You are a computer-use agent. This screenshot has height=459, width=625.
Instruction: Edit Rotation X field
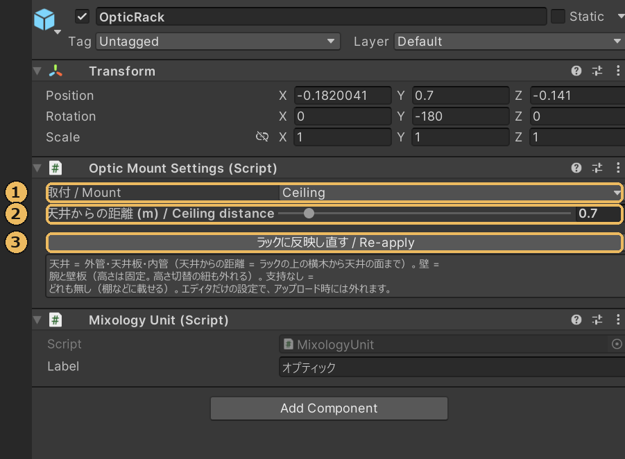pos(343,116)
